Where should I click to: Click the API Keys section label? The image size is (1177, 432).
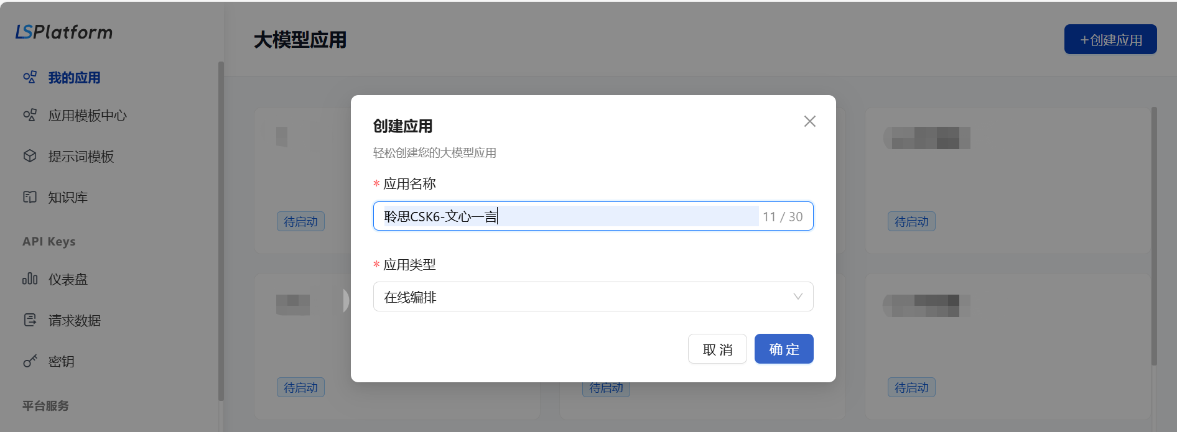tap(49, 242)
